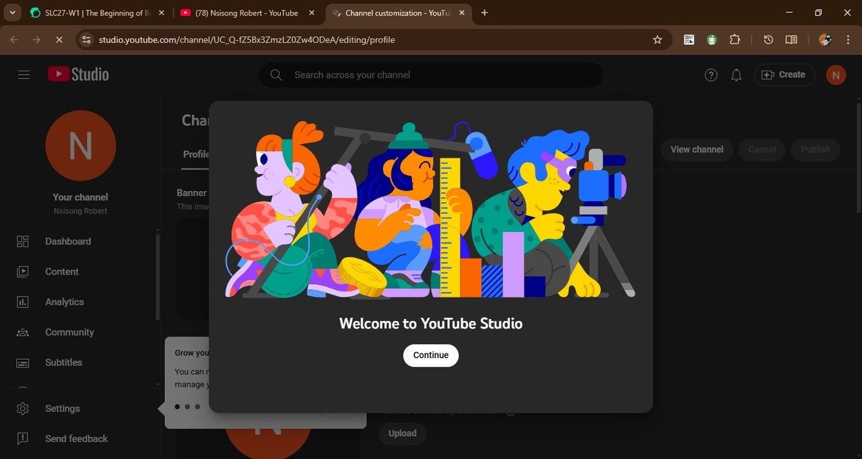
Task: Open the account avatar N in header
Action: [836, 75]
